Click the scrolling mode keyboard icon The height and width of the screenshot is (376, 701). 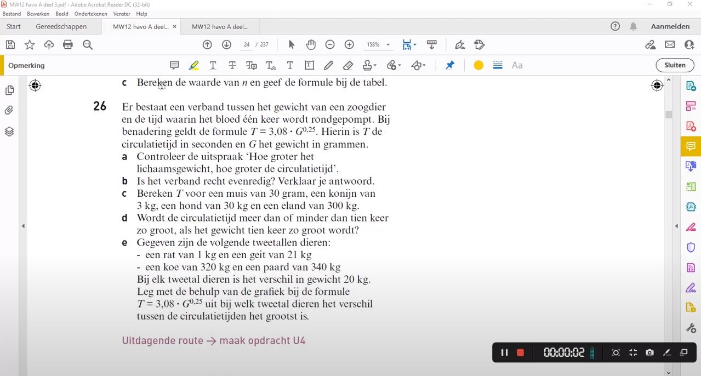pos(431,45)
